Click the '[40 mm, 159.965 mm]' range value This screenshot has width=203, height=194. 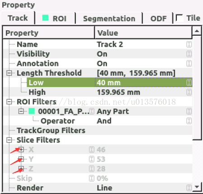coord(136,73)
